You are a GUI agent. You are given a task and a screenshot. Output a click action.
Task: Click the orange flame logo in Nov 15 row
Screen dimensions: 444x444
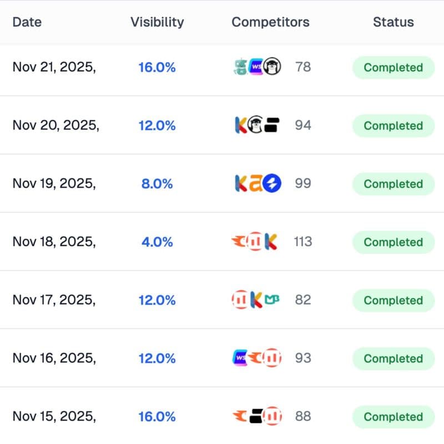coord(240,416)
